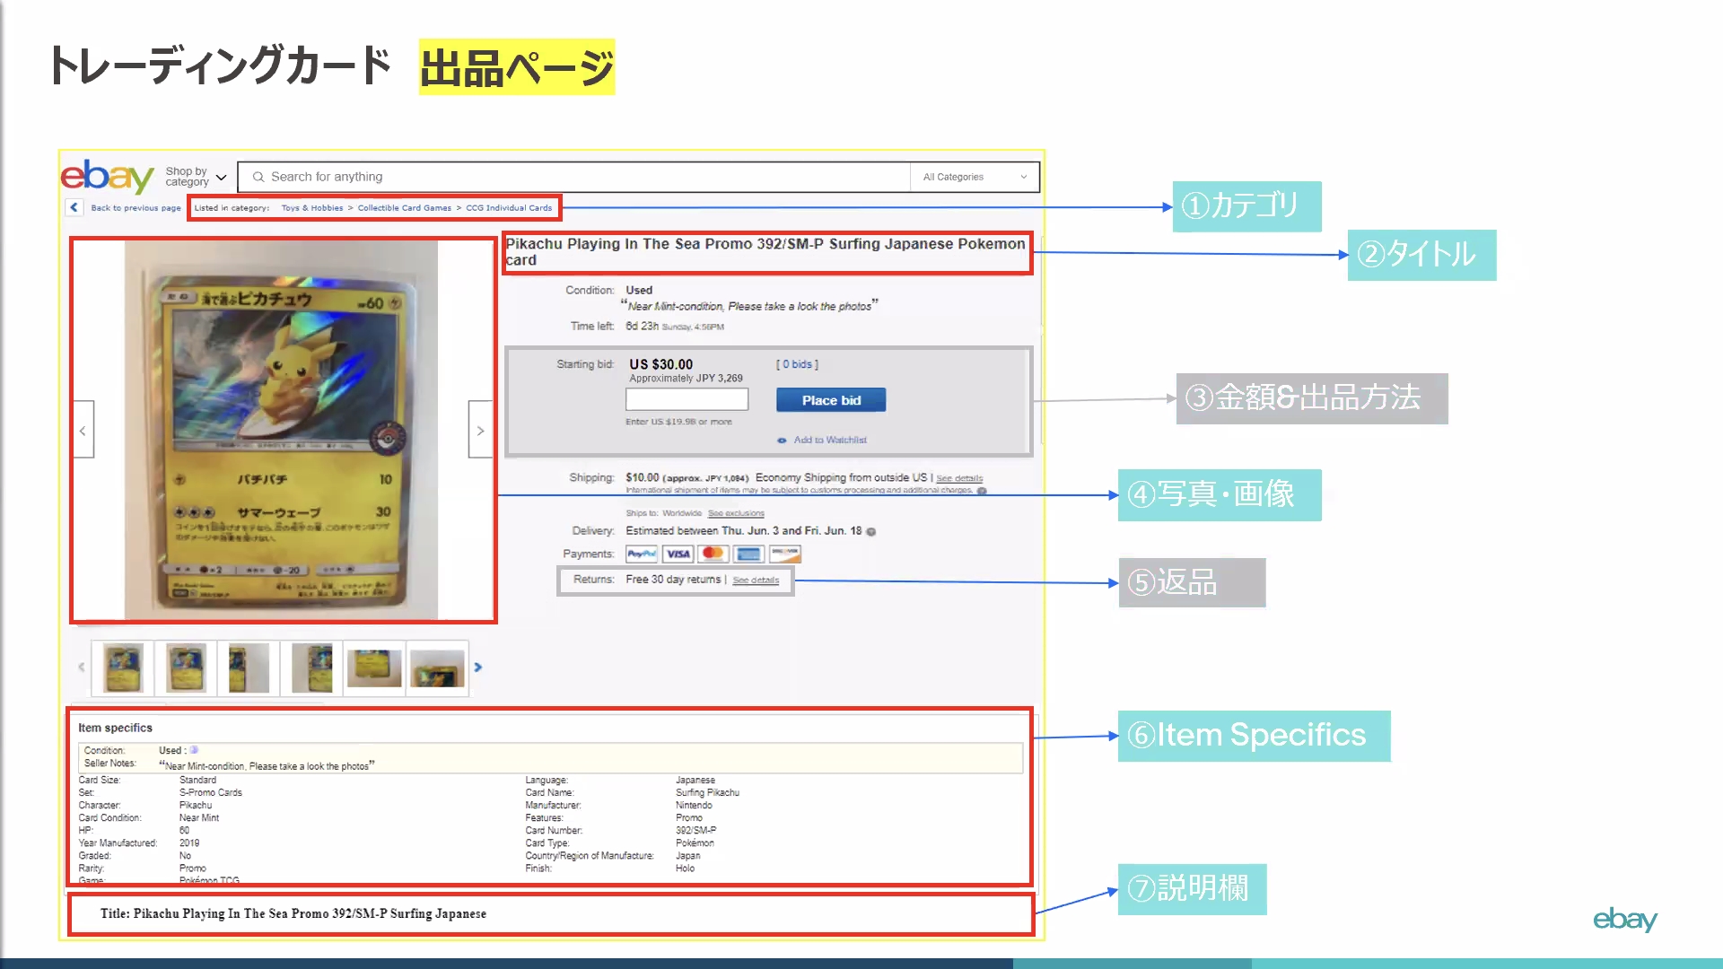Click the back arrow icon

pos(74,207)
